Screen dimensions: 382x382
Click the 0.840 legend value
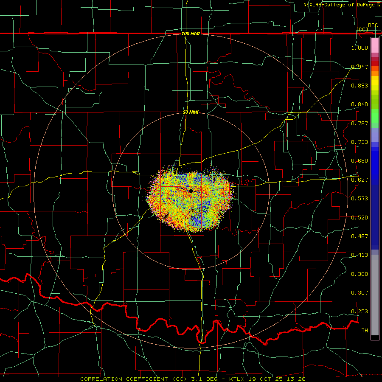click(x=360, y=104)
